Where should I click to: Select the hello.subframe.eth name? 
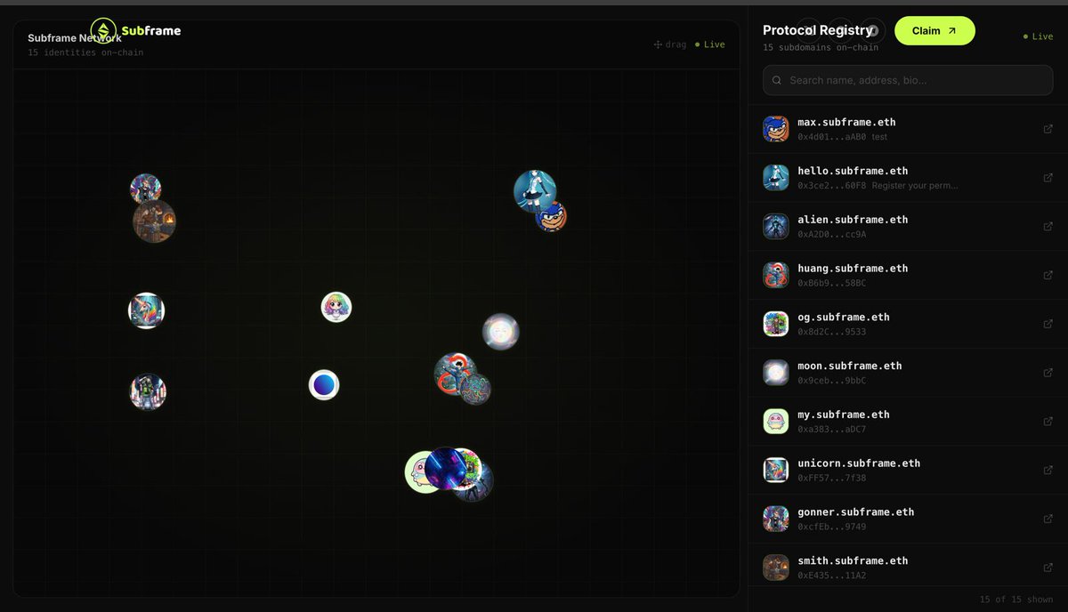pos(853,171)
